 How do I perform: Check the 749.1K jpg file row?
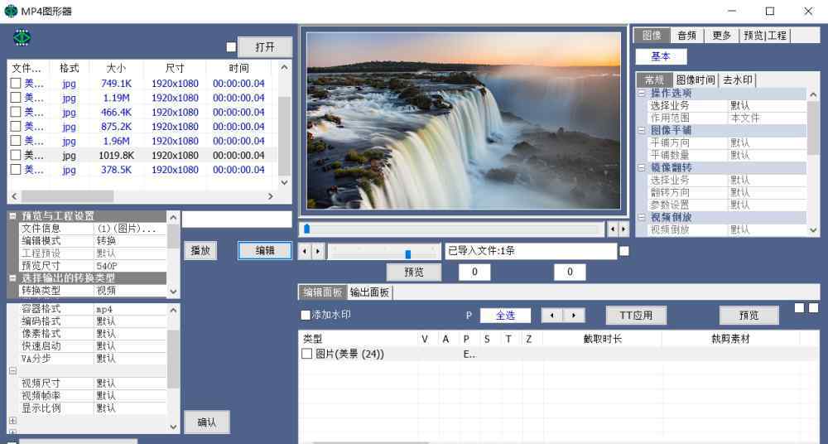(16, 83)
